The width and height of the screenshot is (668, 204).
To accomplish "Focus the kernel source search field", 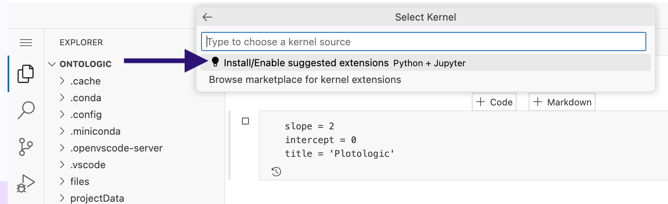I will [x=424, y=41].
